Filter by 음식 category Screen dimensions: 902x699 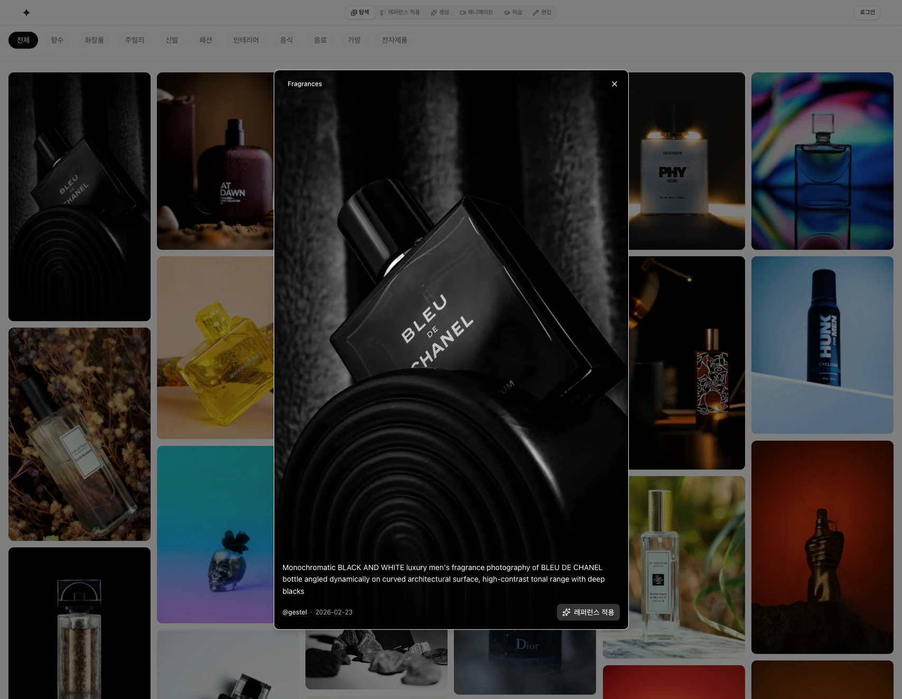pyautogui.click(x=286, y=40)
